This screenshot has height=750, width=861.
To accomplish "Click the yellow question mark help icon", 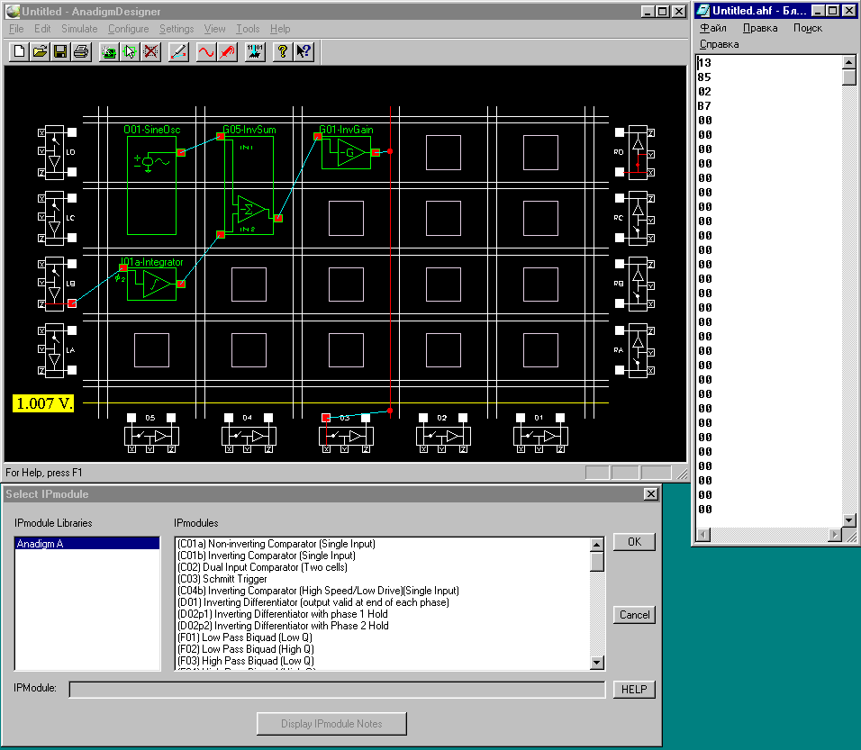I will 283,51.
